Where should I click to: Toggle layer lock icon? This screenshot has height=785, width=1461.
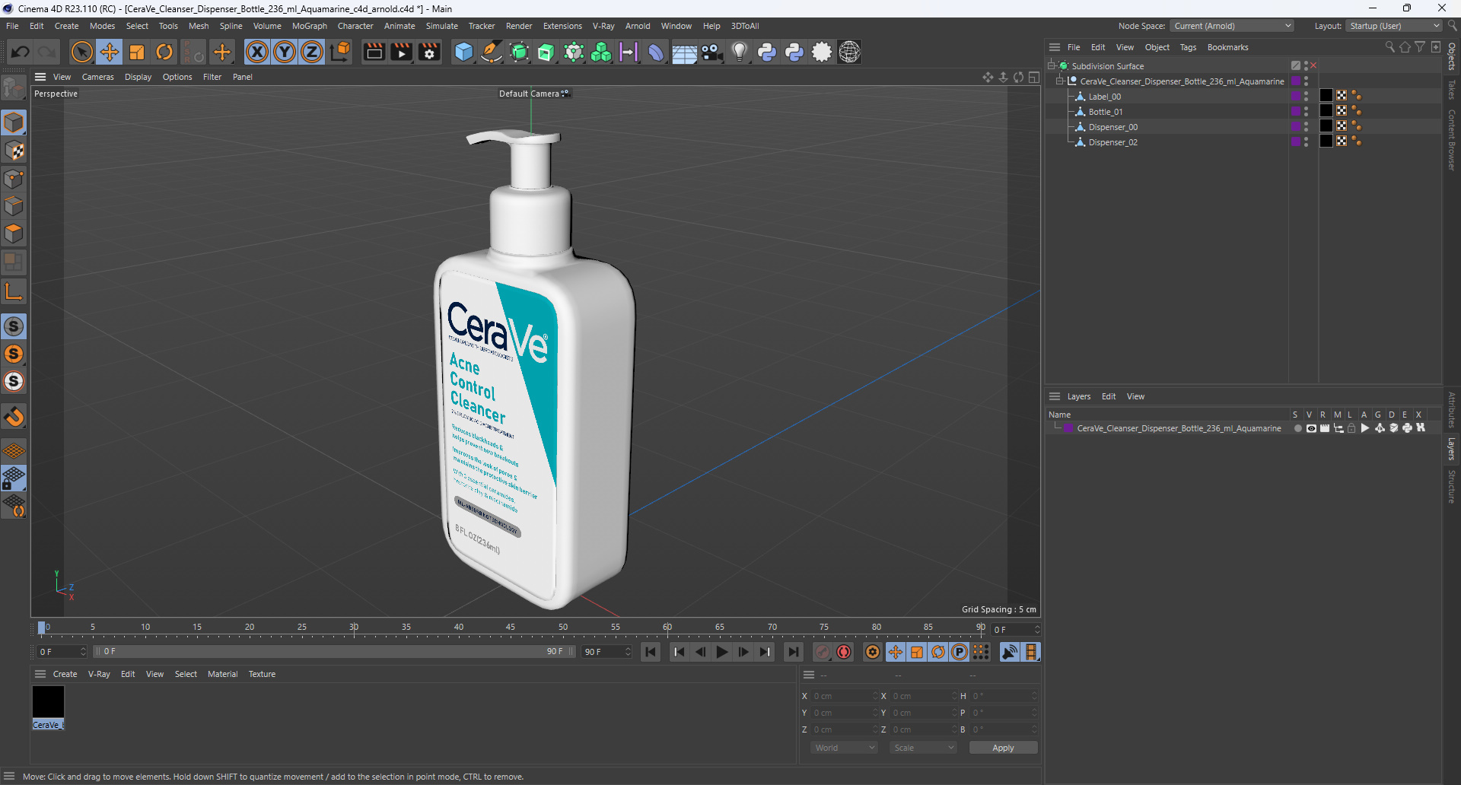click(1351, 428)
